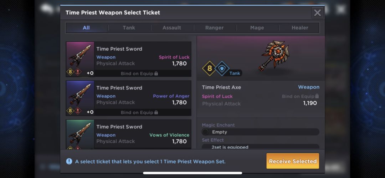The image size is (385, 178).
Task: Tap the empty Magic Enchant slot
Action: tap(261, 132)
